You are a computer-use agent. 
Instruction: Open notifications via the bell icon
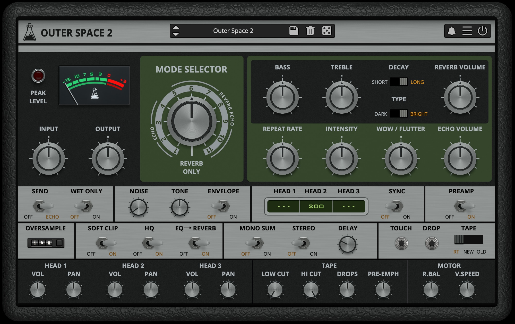click(x=451, y=31)
